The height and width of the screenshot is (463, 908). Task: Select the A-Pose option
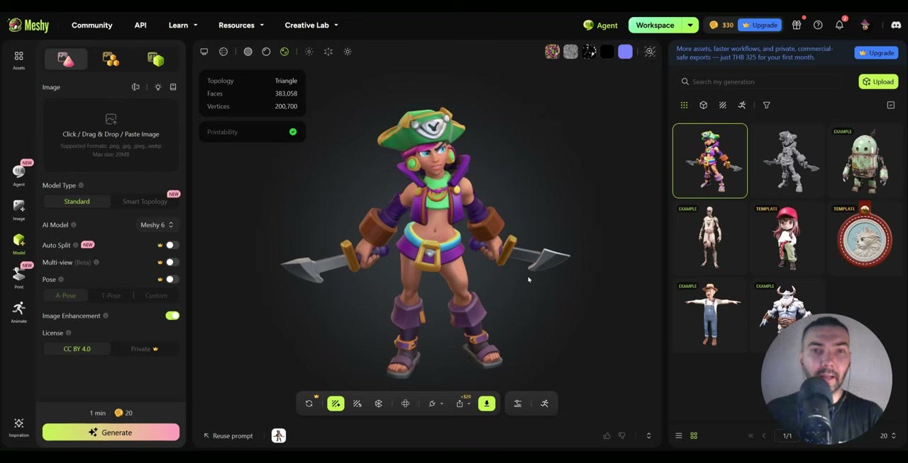[65, 295]
